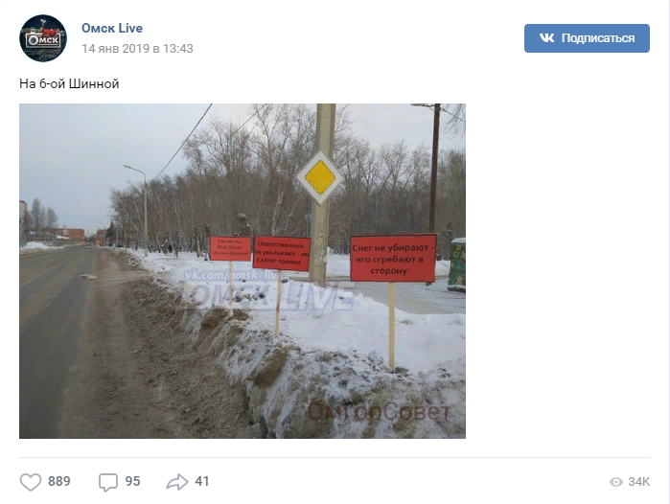Like the post with the heart icon
The image size is (670, 504).
coord(31,482)
